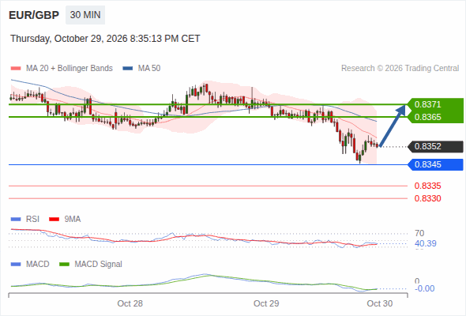Click the 0.8330 support level value
The width and height of the screenshot is (466, 316).
tap(427, 198)
